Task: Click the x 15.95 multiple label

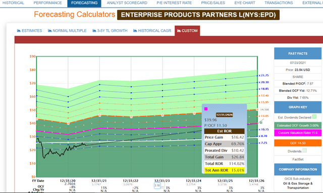Action: tap(263, 102)
